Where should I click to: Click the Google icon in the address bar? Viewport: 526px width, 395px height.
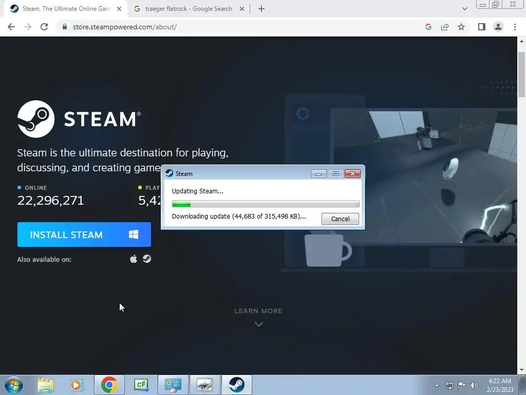428,27
